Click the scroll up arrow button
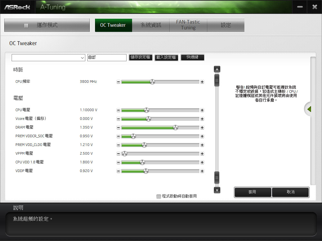This screenshot has width=322, height=241. pyautogui.click(x=217, y=69)
